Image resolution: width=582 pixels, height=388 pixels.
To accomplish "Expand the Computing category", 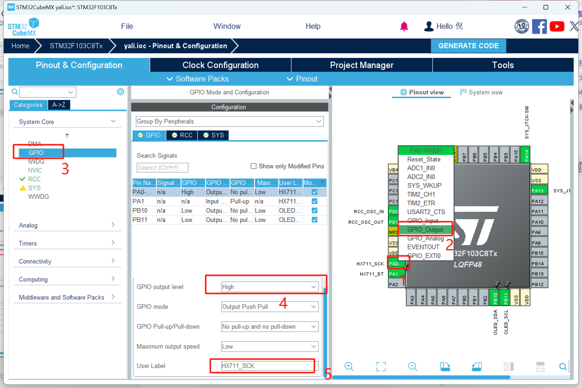I will click(67, 279).
